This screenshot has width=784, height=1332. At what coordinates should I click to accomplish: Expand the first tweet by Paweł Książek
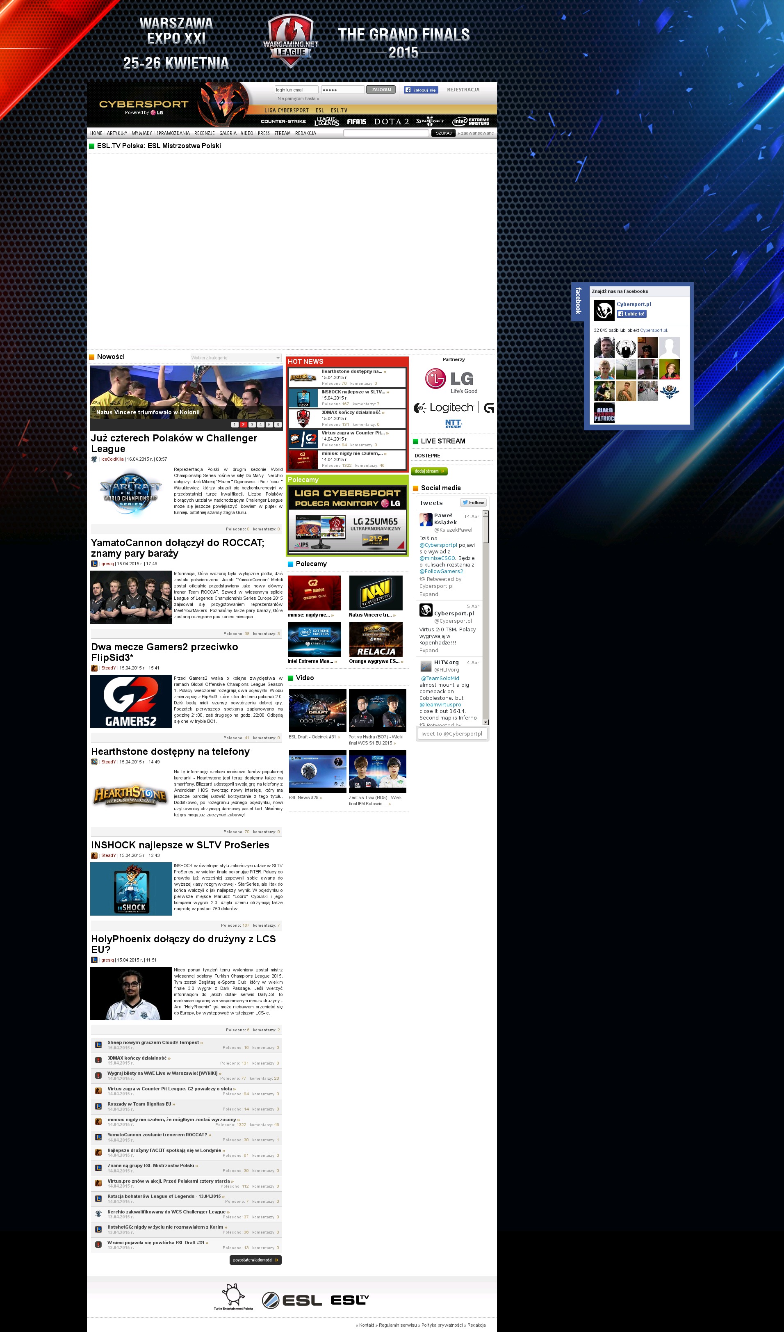click(428, 594)
